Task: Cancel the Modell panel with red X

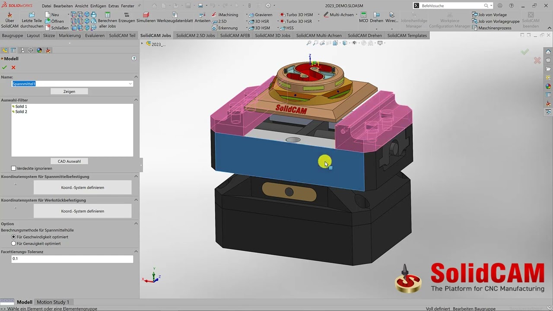Action: pyautogui.click(x=13, y=67)
